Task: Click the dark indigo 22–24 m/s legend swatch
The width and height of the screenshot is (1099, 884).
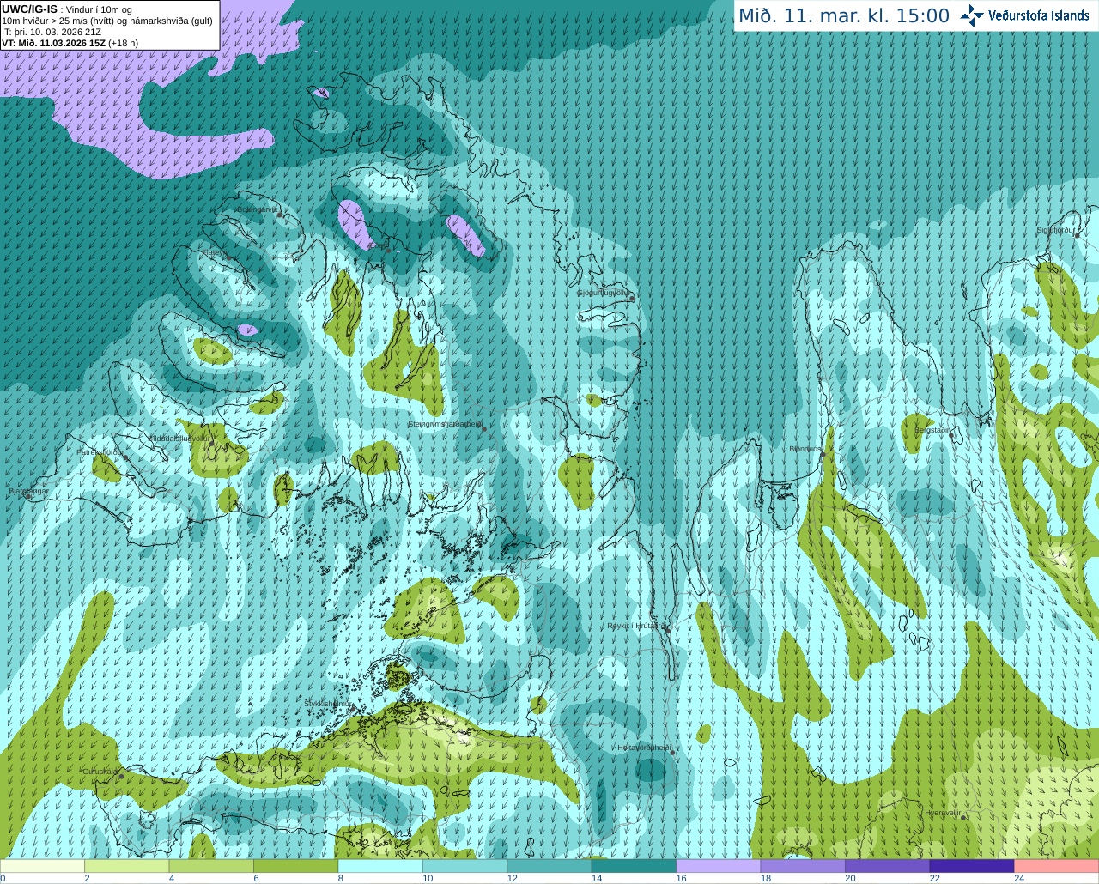Action: pos(971,866)
